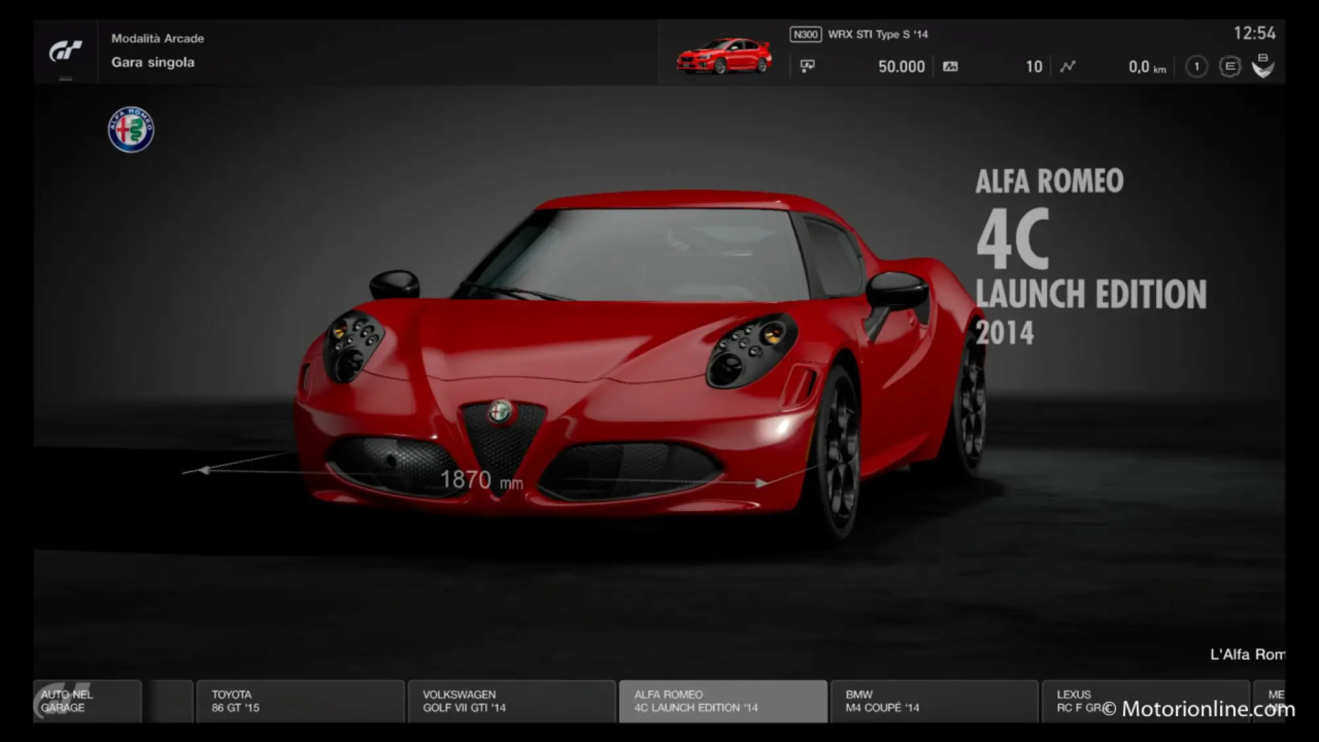1319x742 pixels.
Task: Select the ALFA ROMEO 4C LAUNCH EDITION '14 tab
Action: pos(723,701)
